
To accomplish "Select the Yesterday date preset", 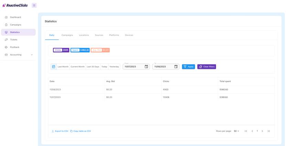I will coord(114,66).
